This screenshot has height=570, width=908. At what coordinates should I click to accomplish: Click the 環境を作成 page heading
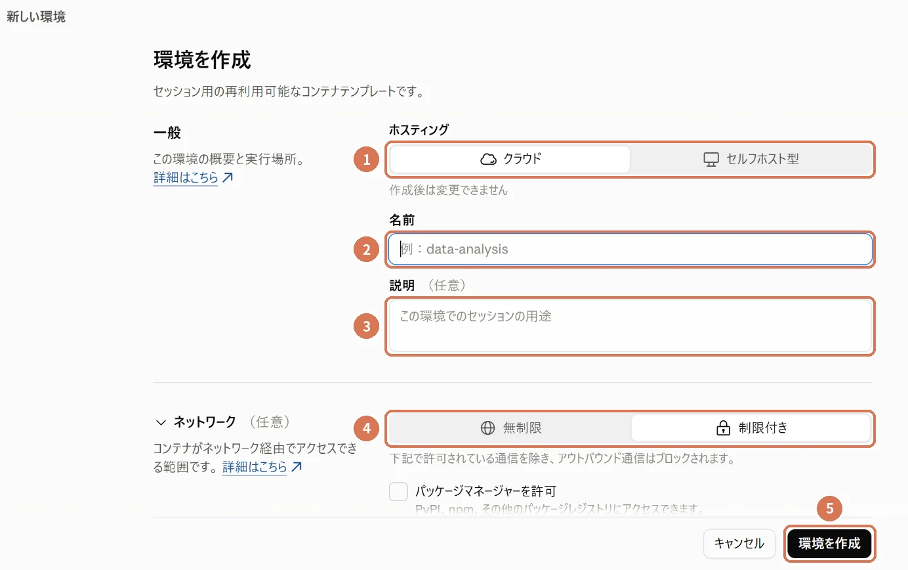[x=202, y=60]
